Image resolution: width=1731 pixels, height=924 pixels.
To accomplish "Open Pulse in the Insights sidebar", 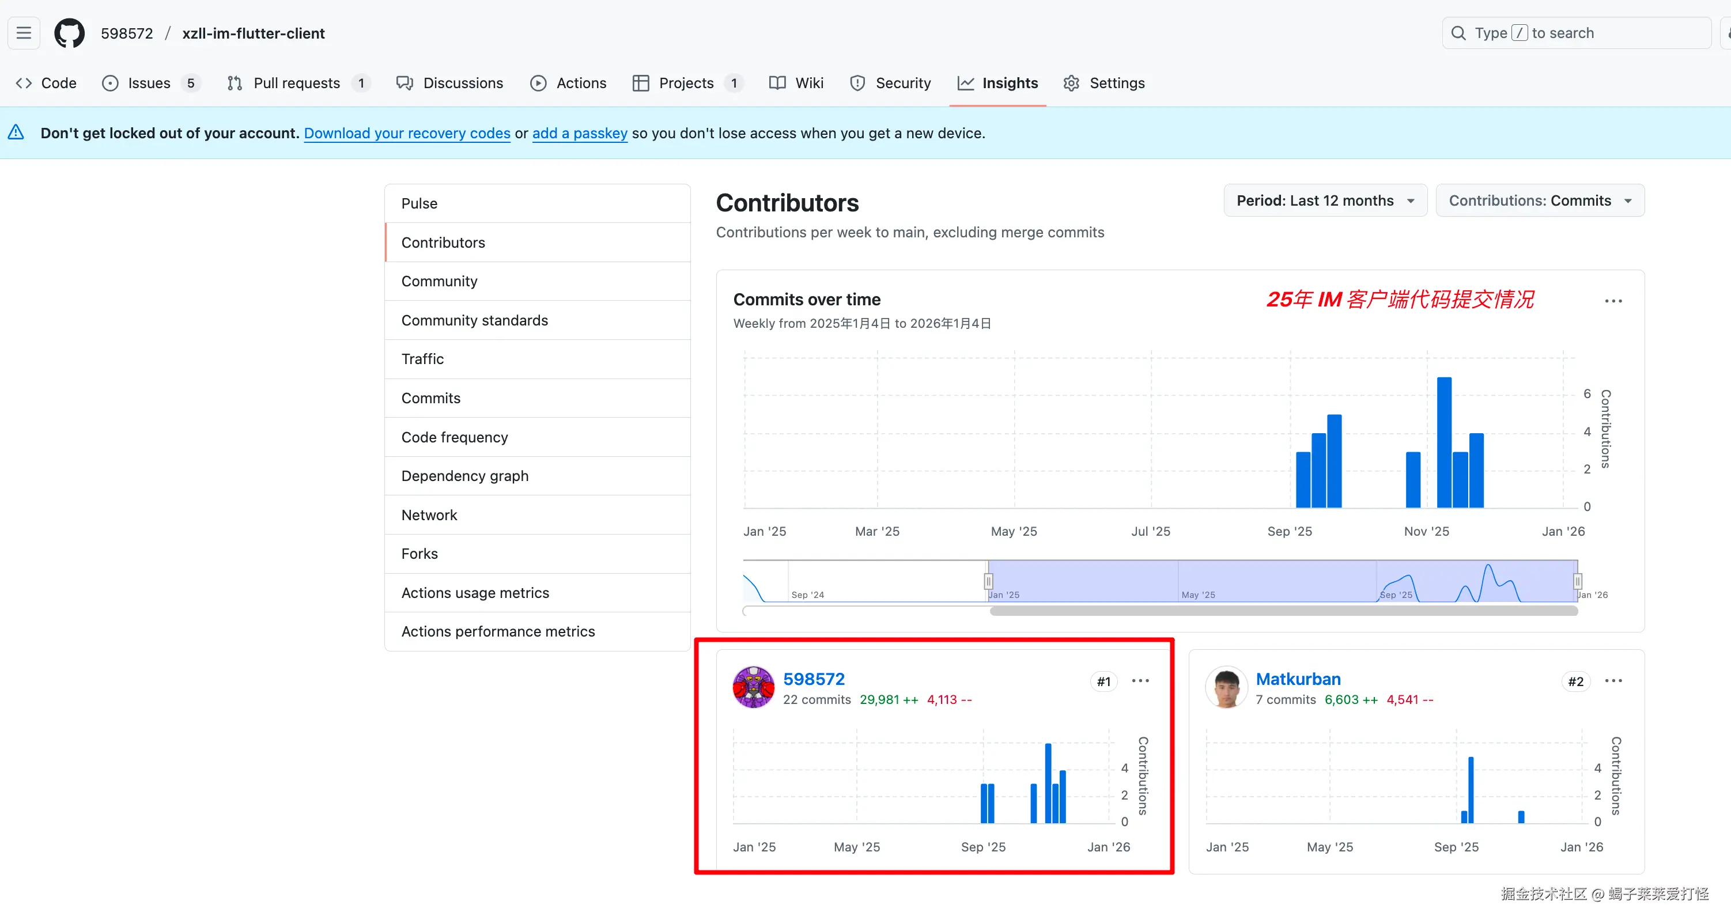I will point(419,203).
